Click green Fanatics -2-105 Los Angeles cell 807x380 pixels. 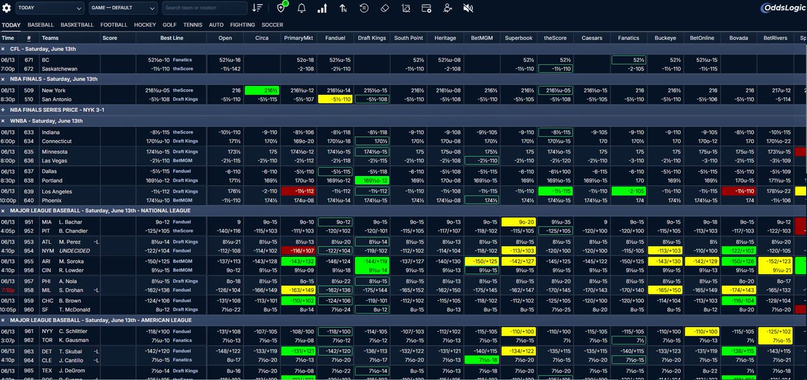click(628, 191)
